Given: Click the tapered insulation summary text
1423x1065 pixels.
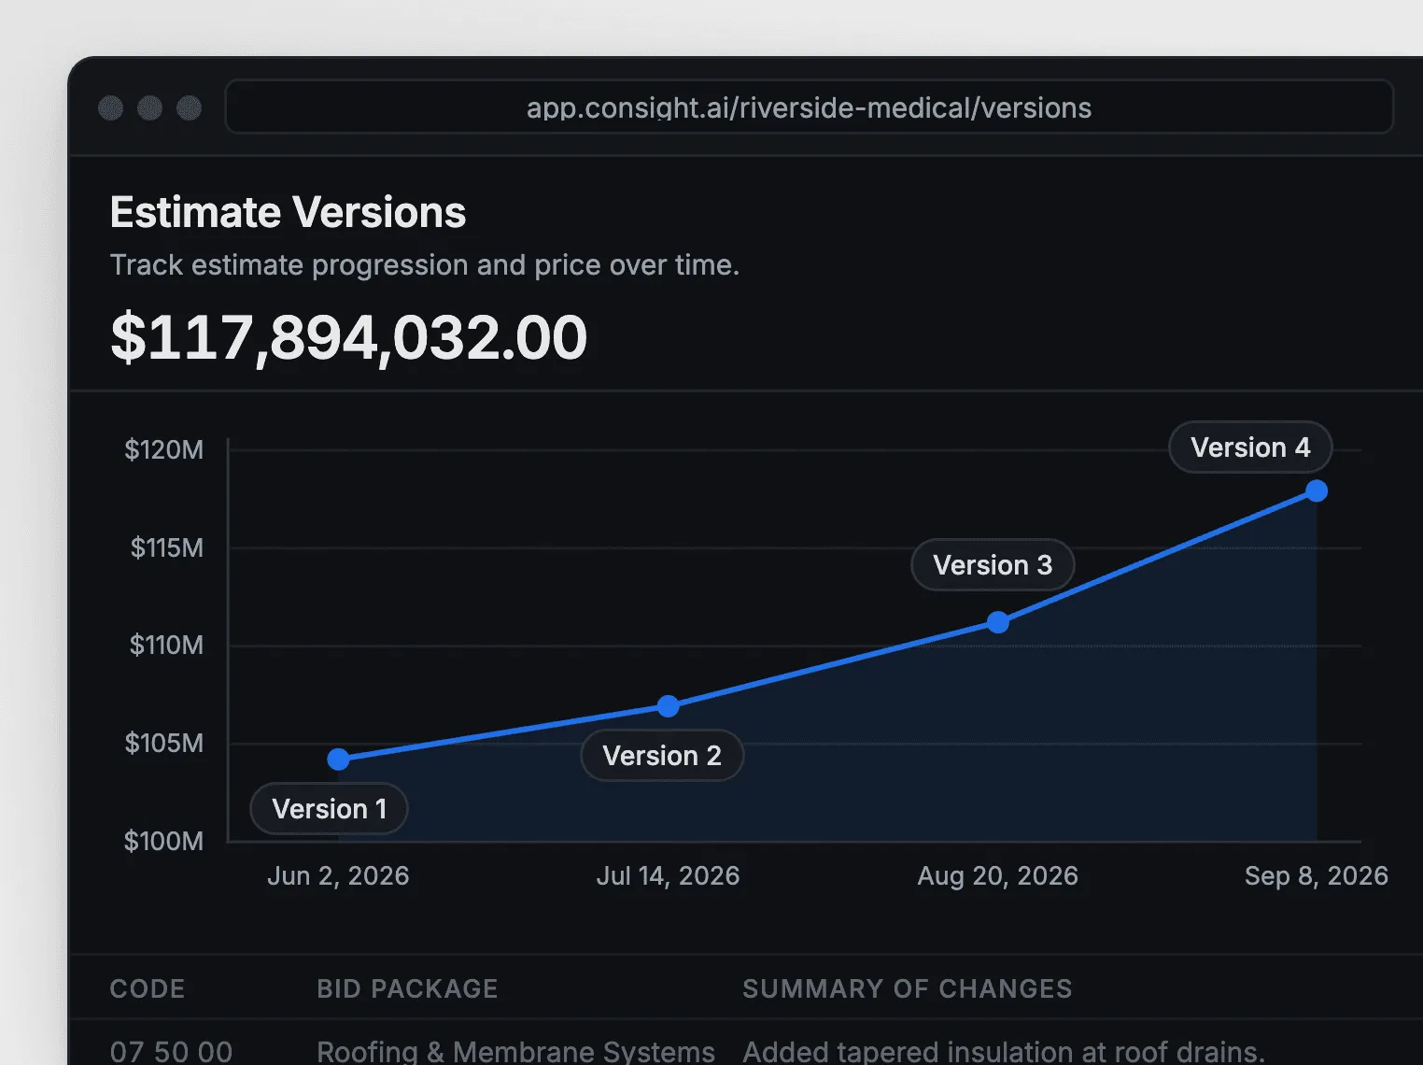Looking at the screenshot, I should click(1004, 1051).
